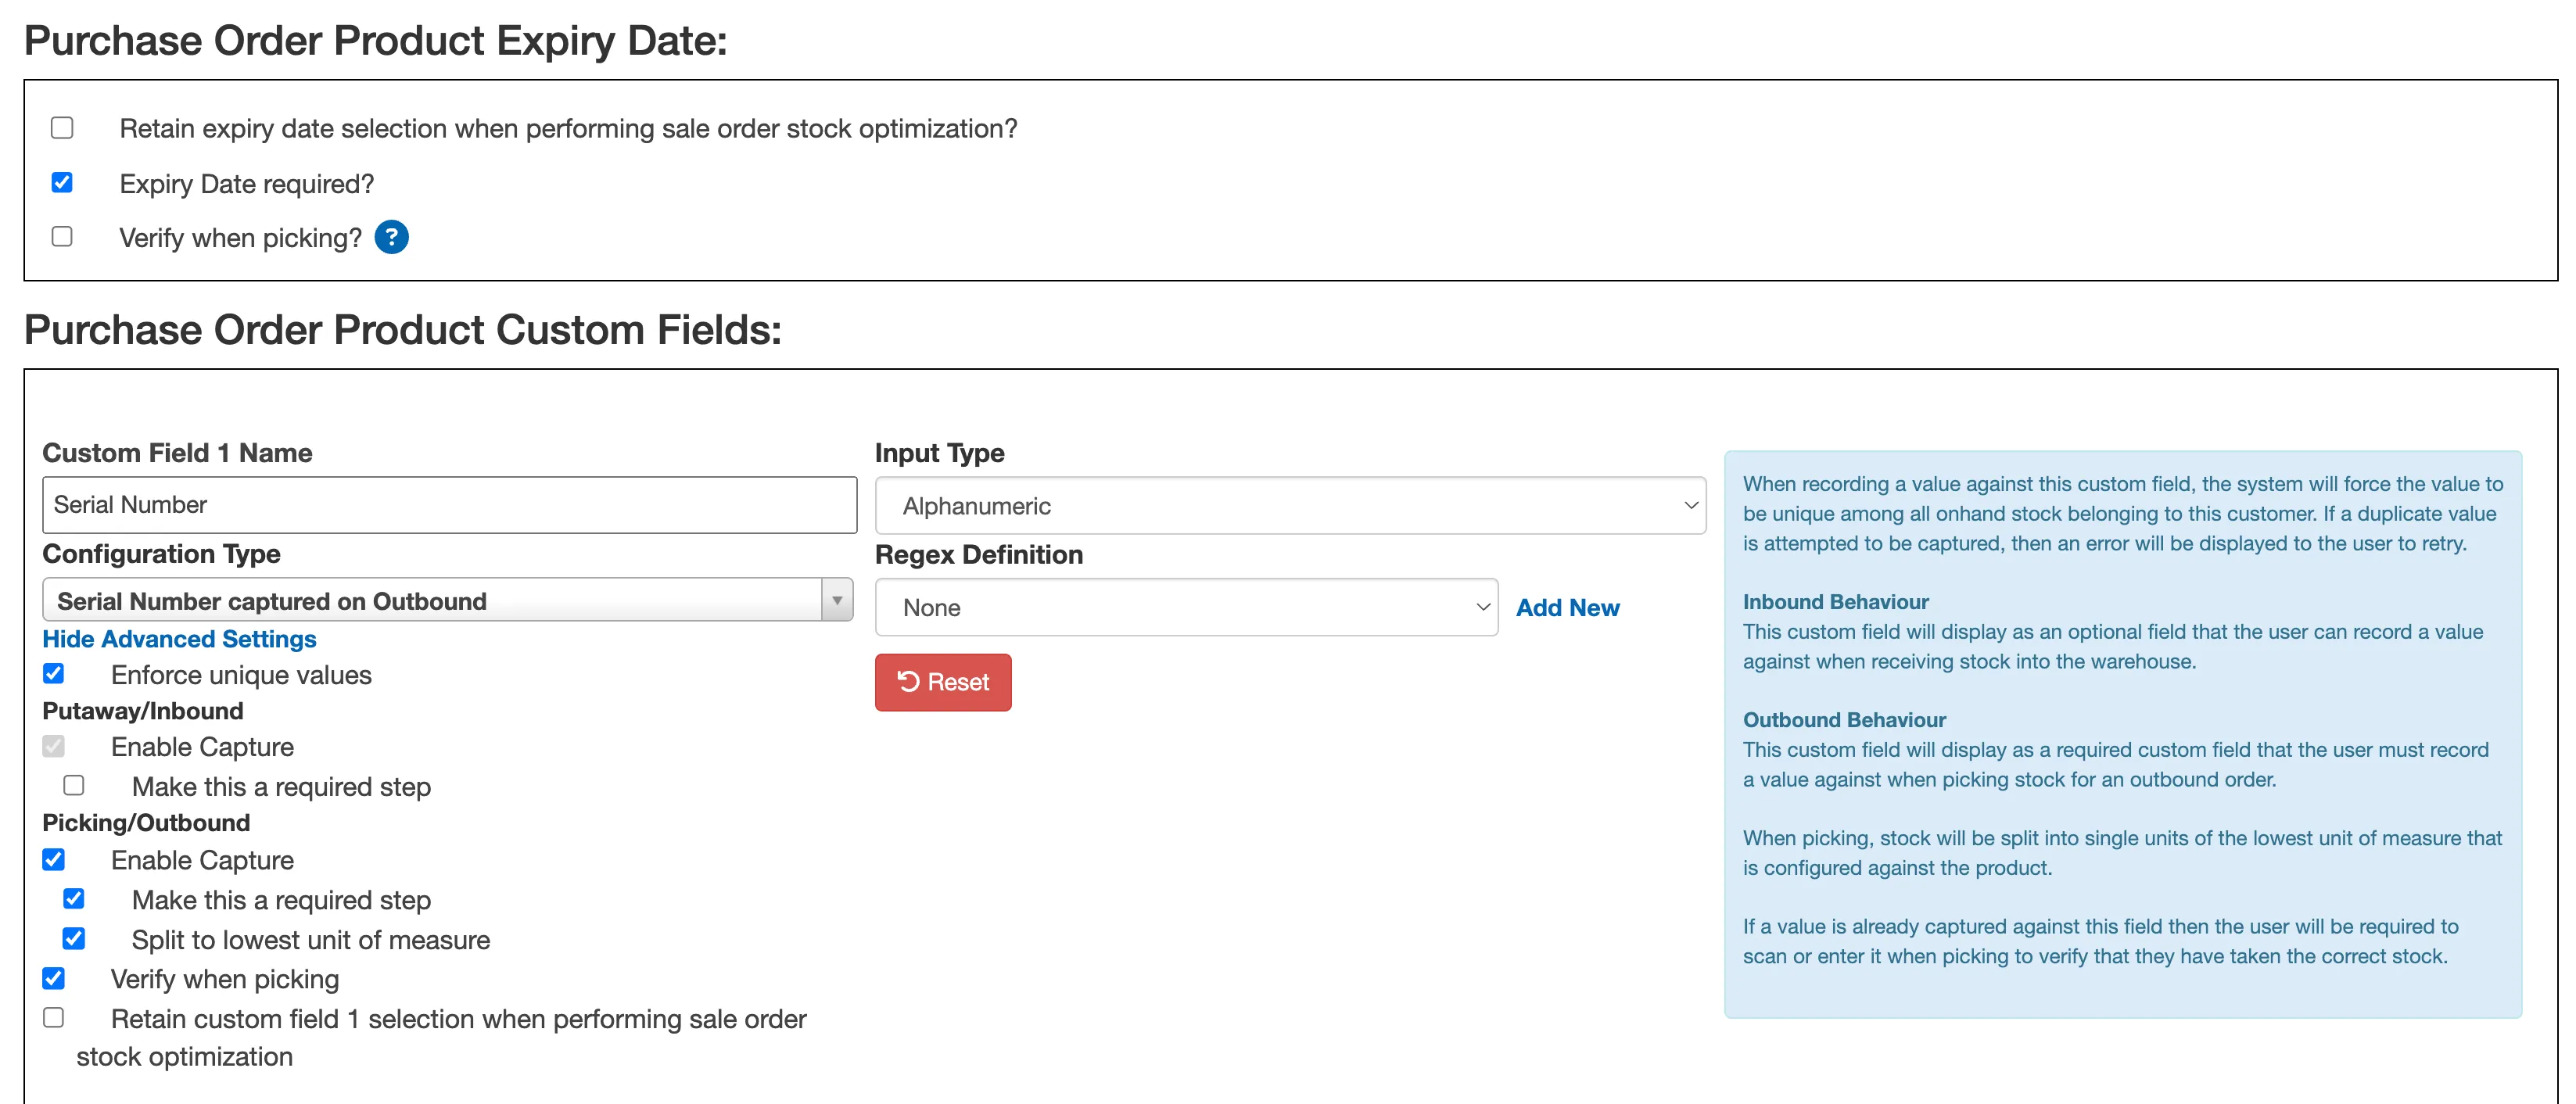Screen dimensions: 2576x1104
Task: Tick Verify when picking in Expiry section
Action: 62,237
